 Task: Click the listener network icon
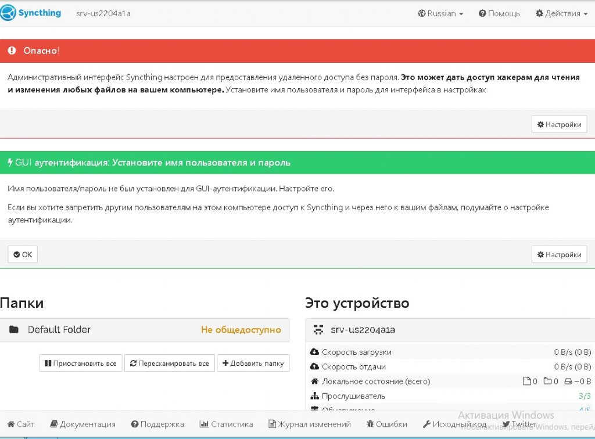[315, 396]
